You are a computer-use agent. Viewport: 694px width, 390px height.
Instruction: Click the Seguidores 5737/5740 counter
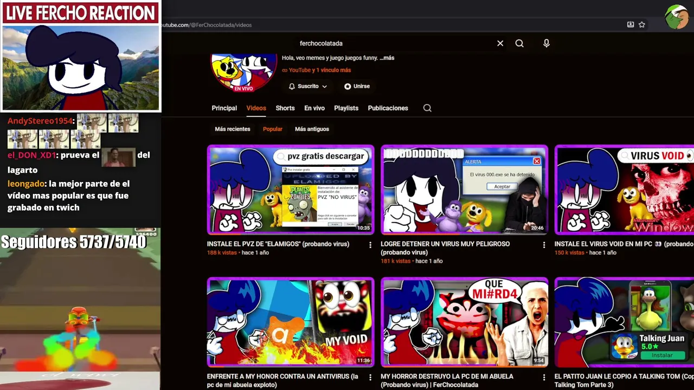point(74,242)
